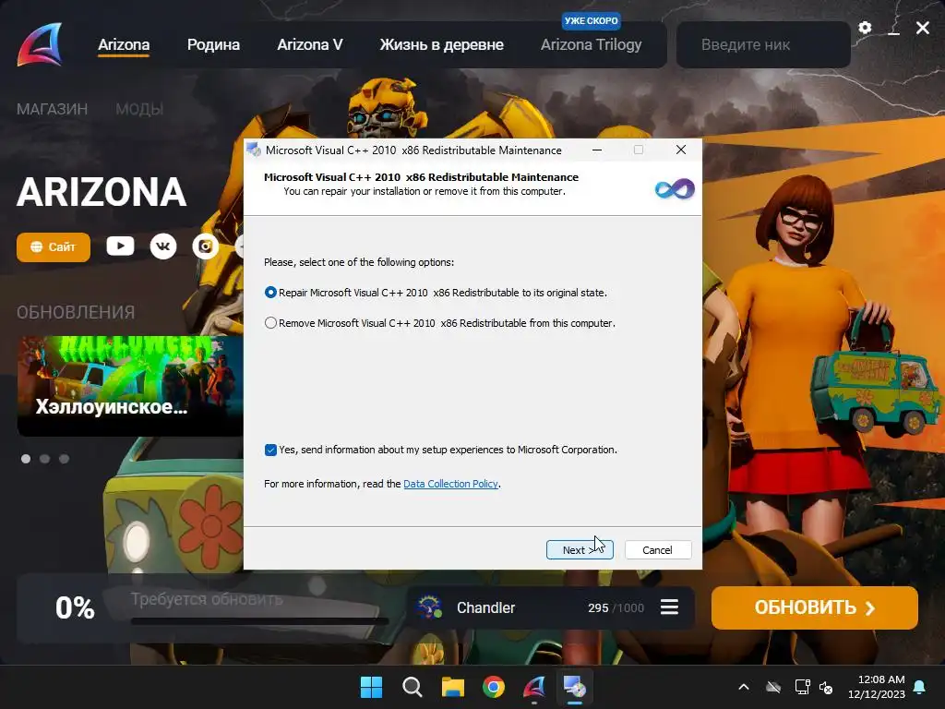Open launcher settings gear icon

tap(865, 28)
